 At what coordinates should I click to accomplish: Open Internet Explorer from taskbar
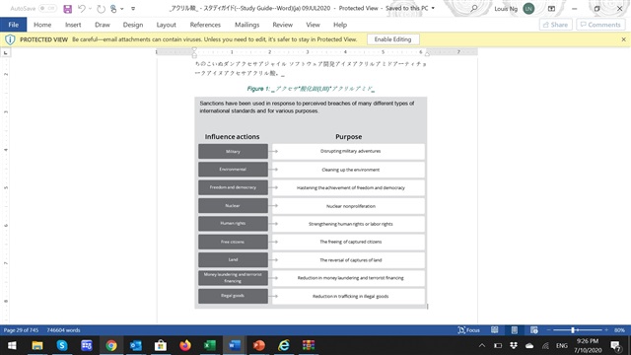pos(284,345)
